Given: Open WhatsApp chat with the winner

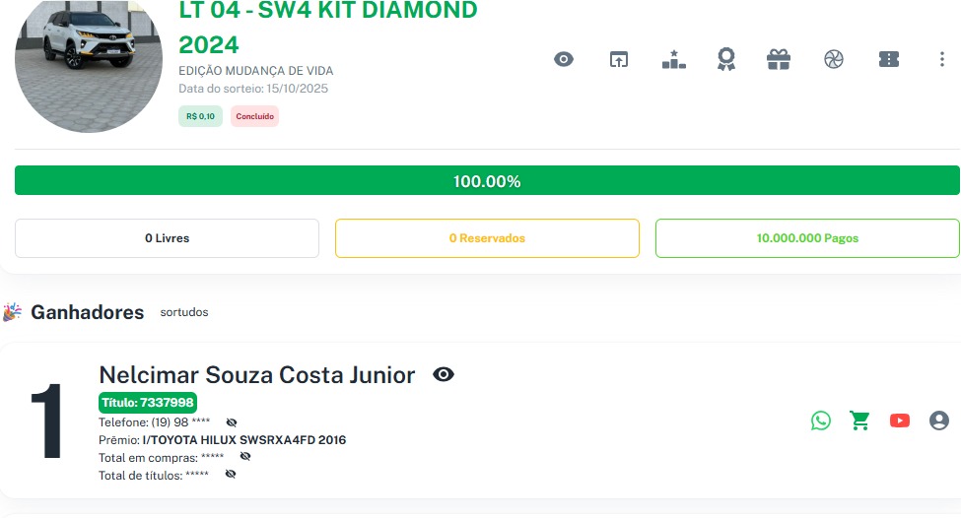Looking at the screenshot, I should coord(821,421).
